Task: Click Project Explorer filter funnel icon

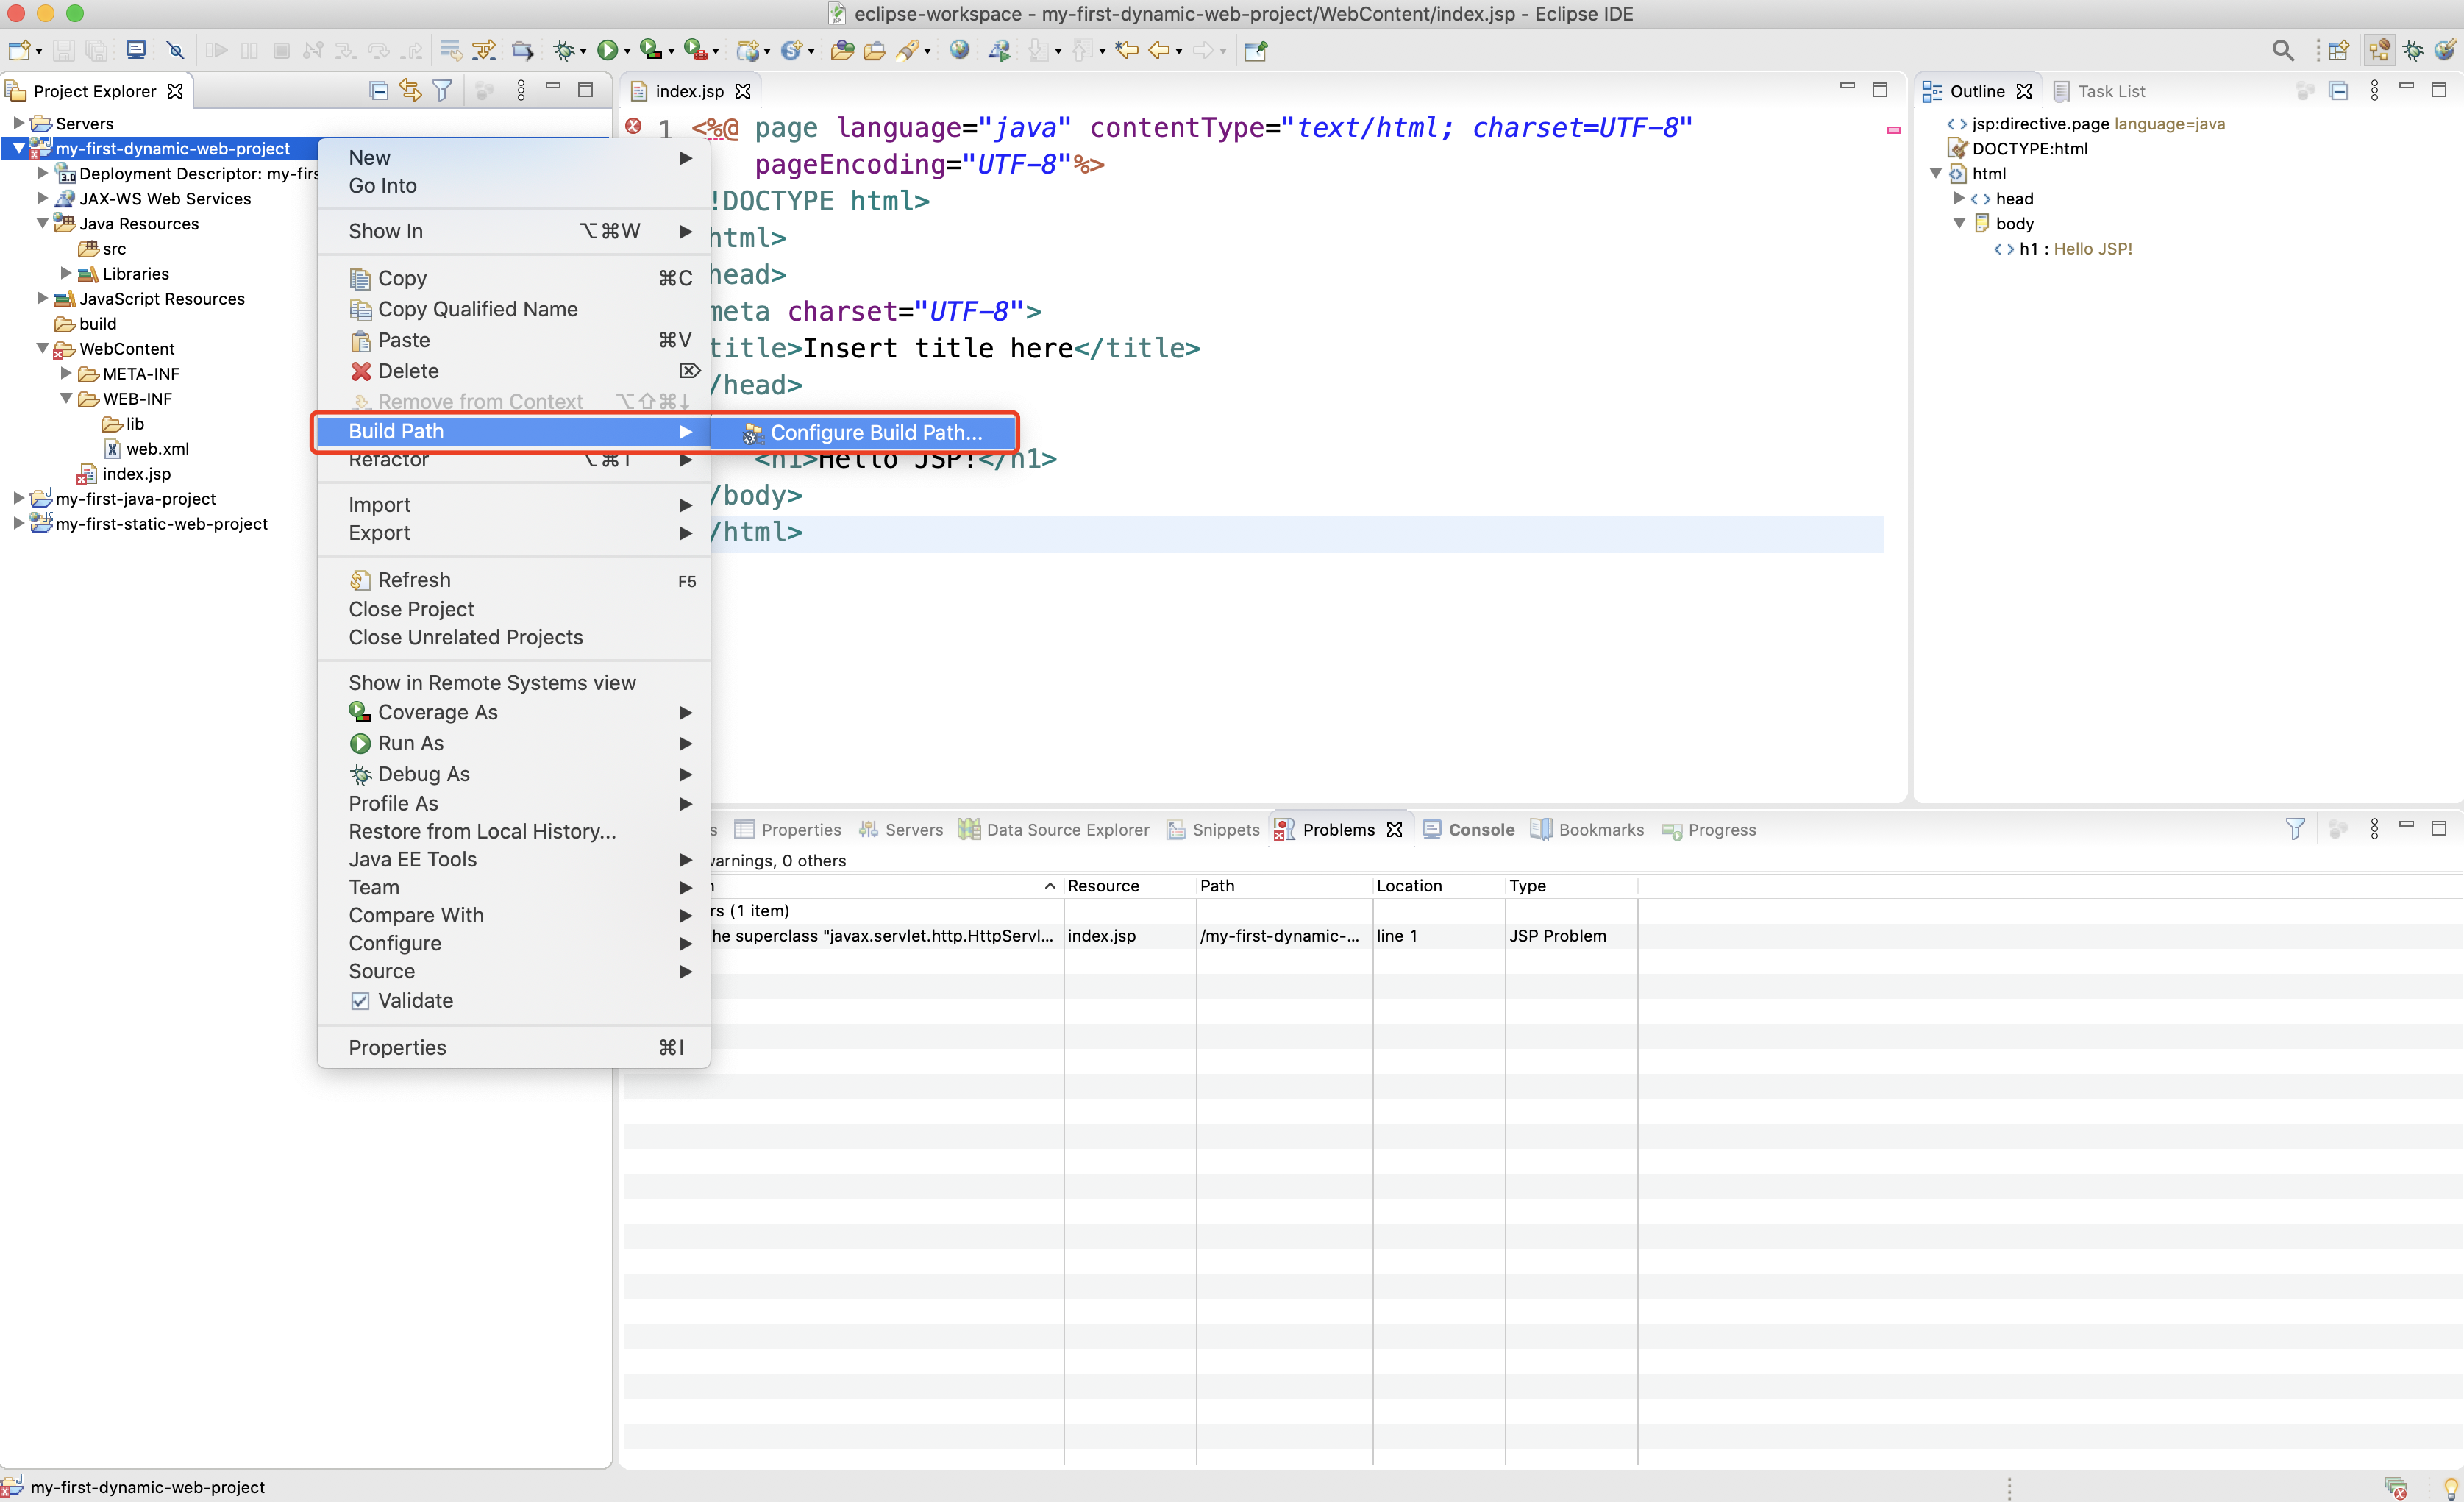Action: coord(442,91)
